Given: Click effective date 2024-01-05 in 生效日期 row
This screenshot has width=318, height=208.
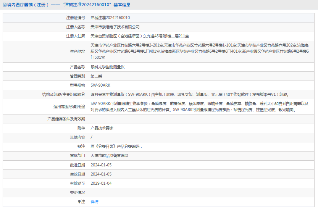Looking at the screenshot, I should point(101,174).
